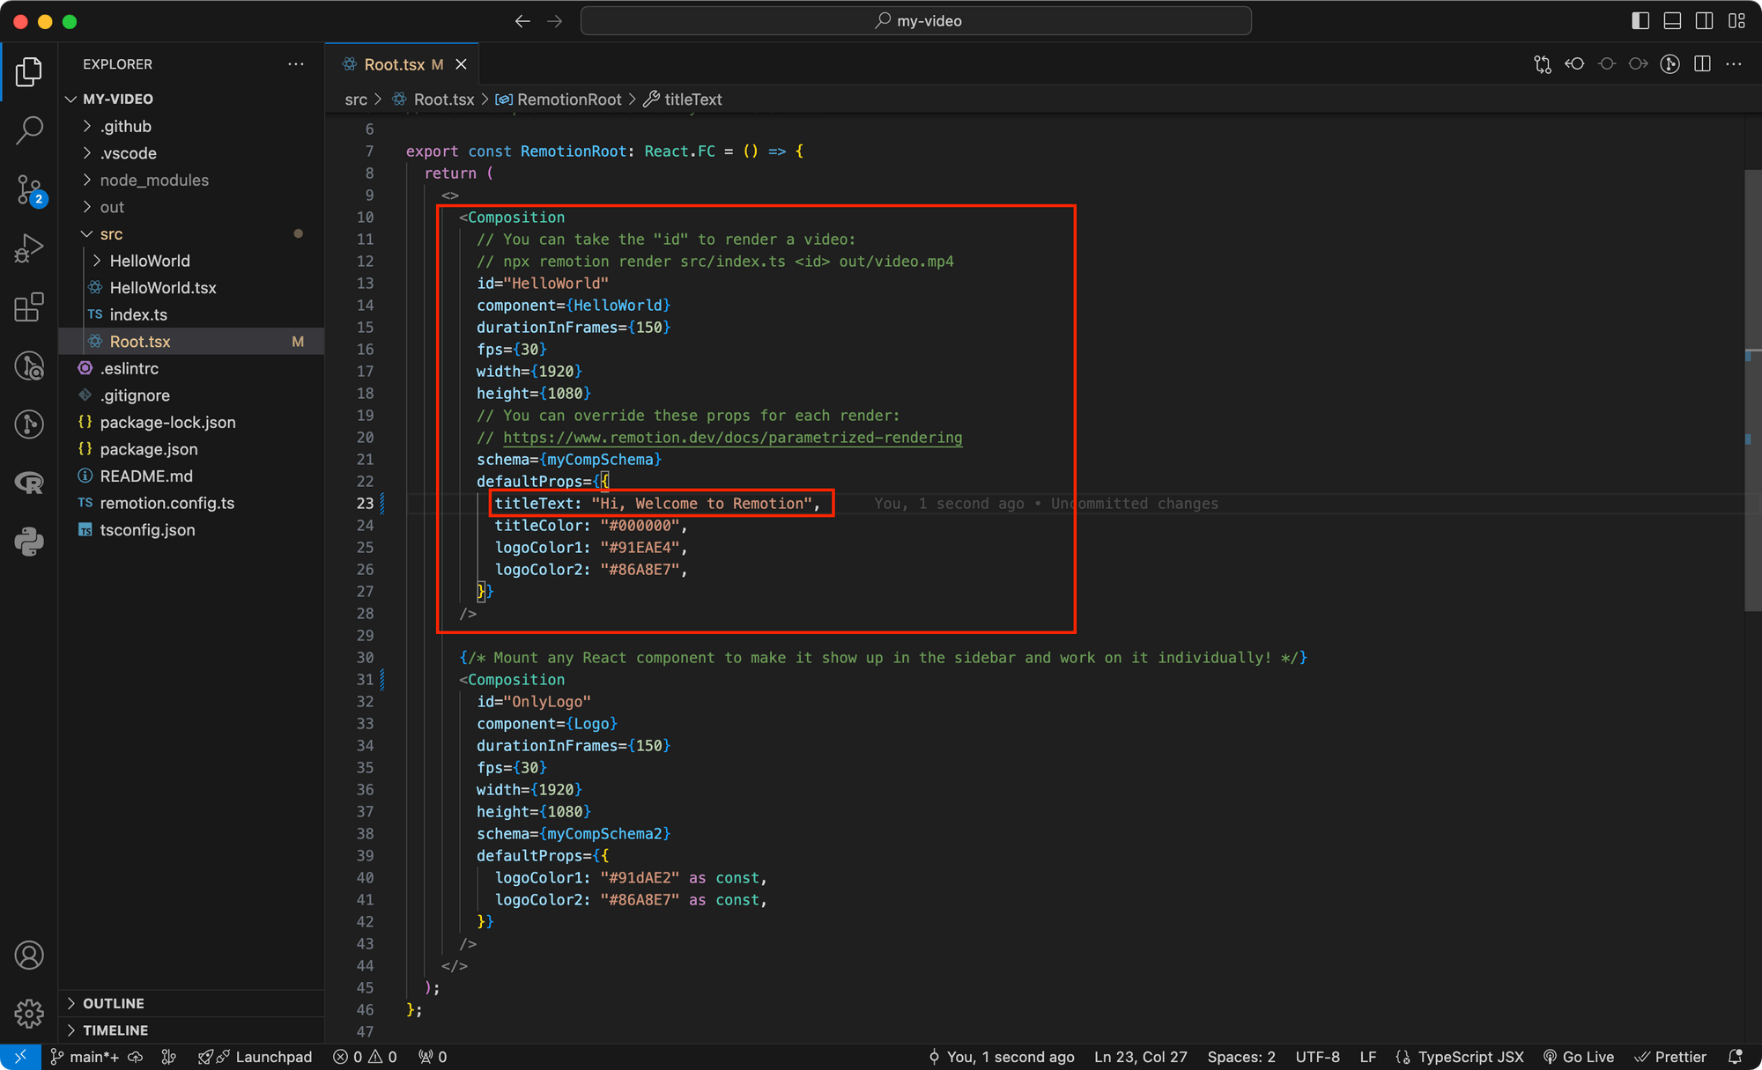This screenshot has width=1762, height=1070.
Task: Open the Explorer view in activity bar
Action: pos(29,71)
